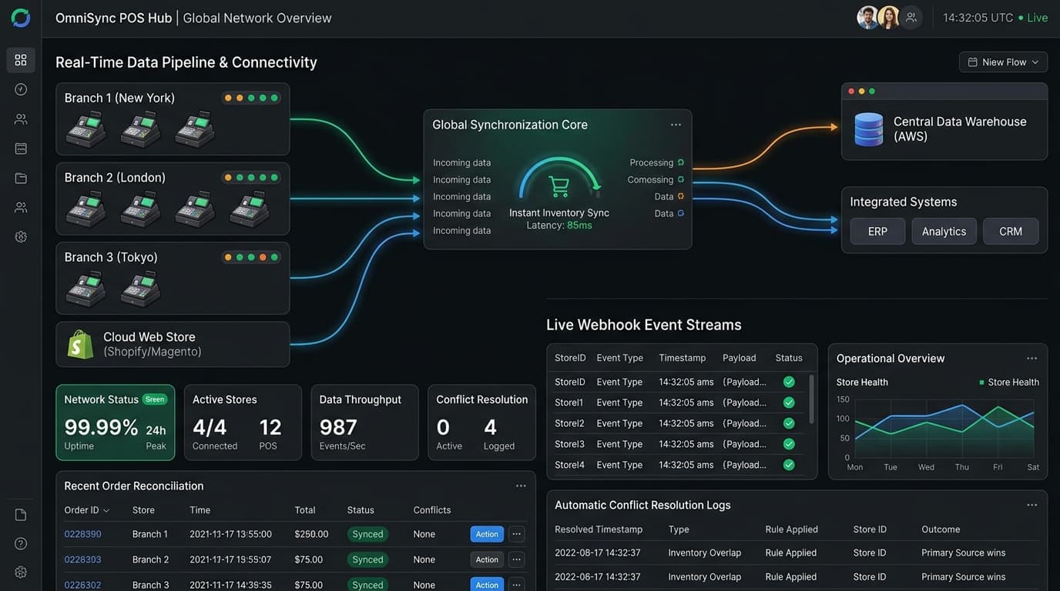Open Operational Overview ellipsis menu

(x=1031, y=358)
